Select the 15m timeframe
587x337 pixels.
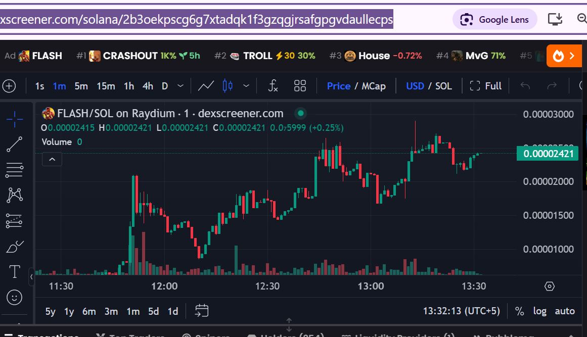(x=106, y=86)
